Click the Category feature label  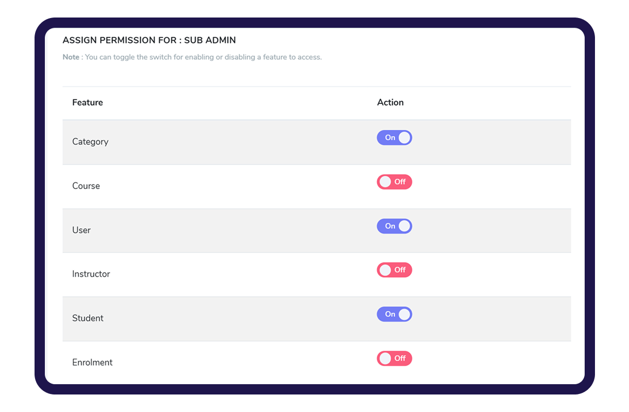90,142
